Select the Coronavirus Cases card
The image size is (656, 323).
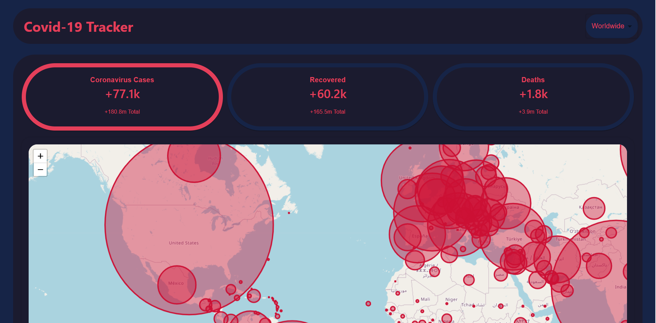pos(122,97)
